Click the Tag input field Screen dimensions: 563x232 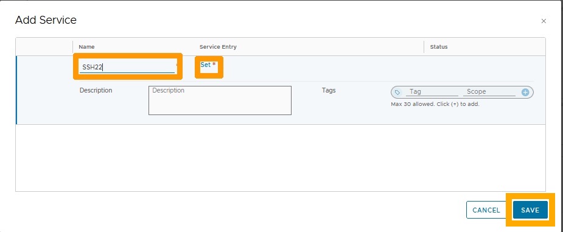tap(432, 92)
